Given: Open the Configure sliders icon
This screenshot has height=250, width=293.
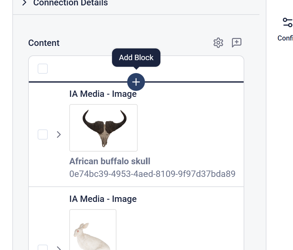Looking at the screenshot, I should pyautogui.click(x=288, y=22).
